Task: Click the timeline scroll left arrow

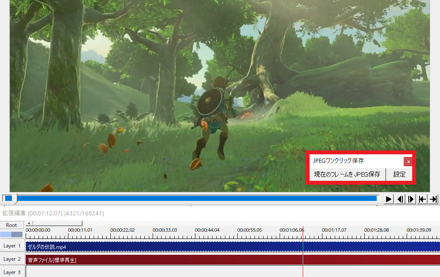Action: 29,224
